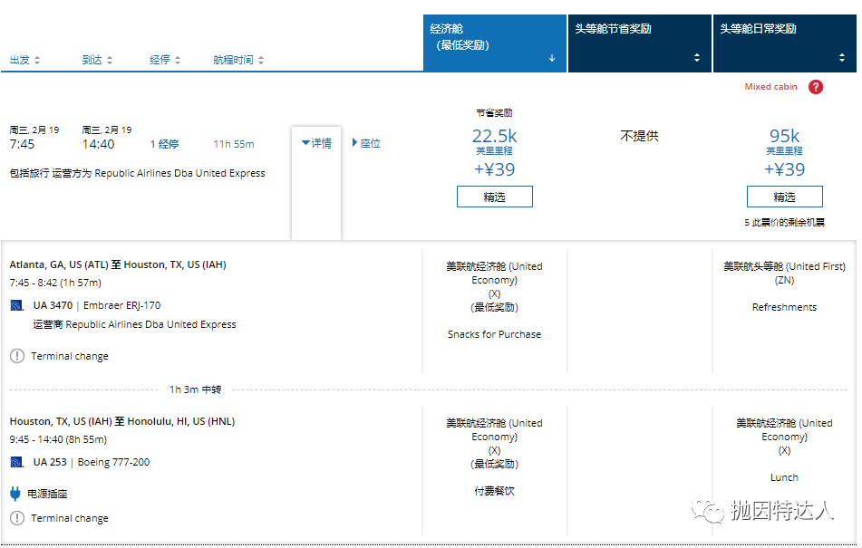Viewport: 862px width, 548px height.
Task: Sort flights by 航程时间 duration column
Action: point(238,60)
